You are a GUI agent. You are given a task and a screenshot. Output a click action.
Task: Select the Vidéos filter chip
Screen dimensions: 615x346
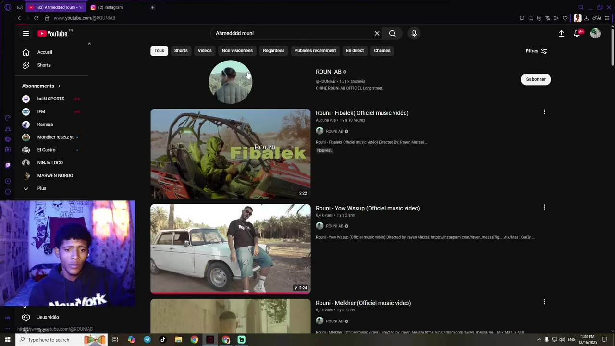click(x=205, y=50)
